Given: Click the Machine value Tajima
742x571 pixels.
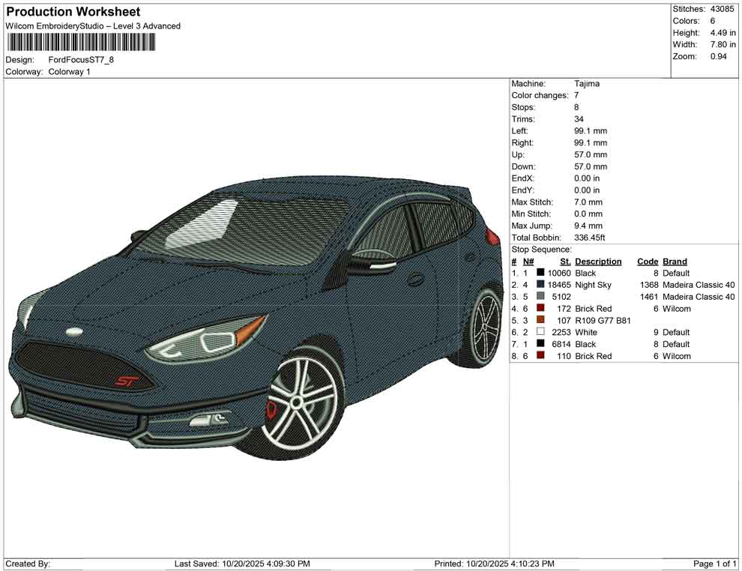Looking at the screenshot, I should (x=587, y=84).
